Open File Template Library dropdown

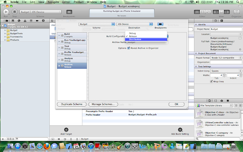click(x=214, y=106)
